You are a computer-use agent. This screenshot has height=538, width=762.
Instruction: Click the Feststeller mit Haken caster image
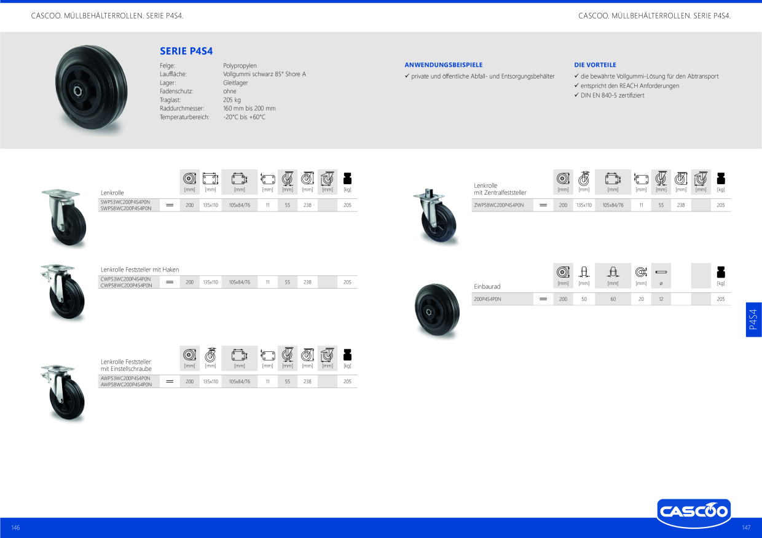tap(63, 292)
